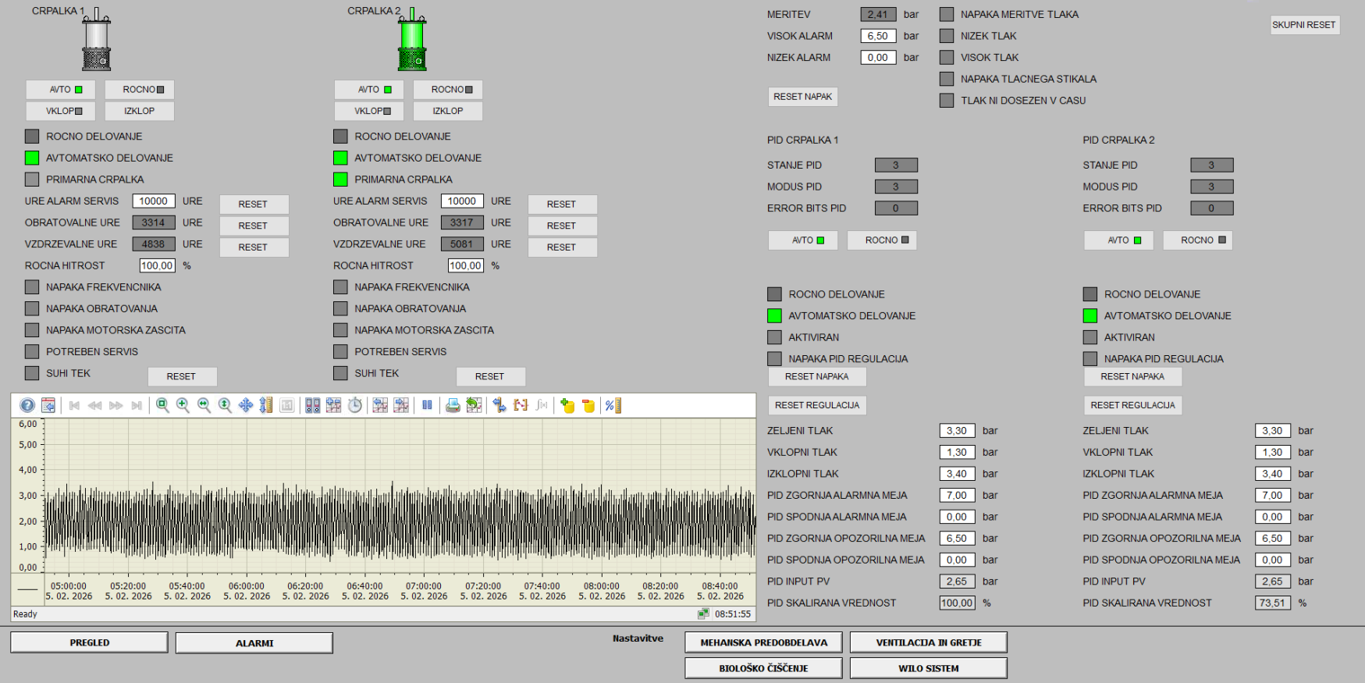
Task: Click the move axes cross-arrows icon
Action: click(x=246, y=405)
